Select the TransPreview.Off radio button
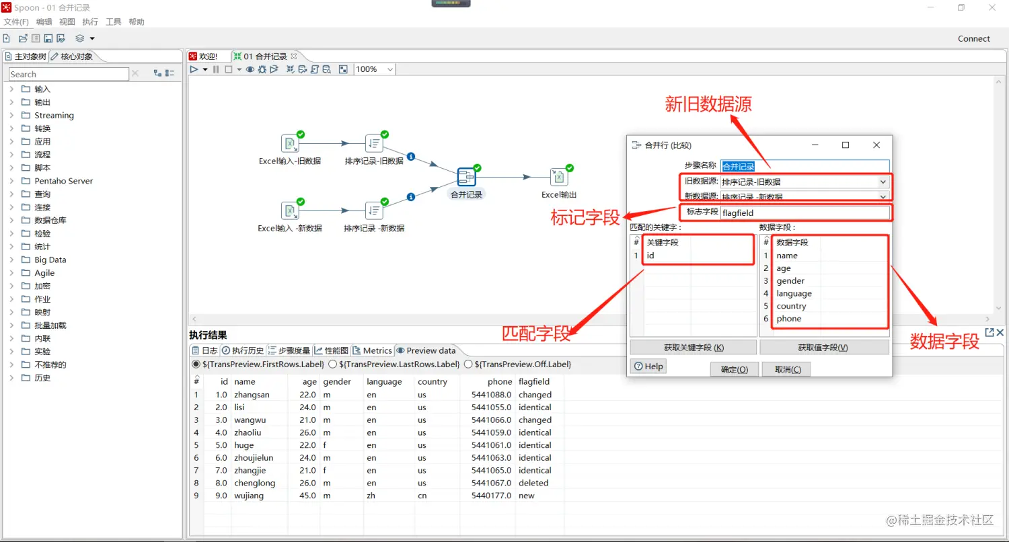The height and width of the screenshot is (542, 1009). point(469,364)
